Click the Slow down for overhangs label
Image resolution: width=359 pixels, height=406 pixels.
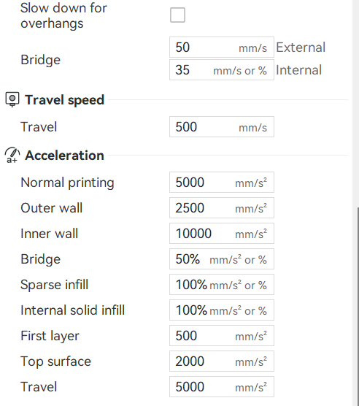tap(63, 15)
